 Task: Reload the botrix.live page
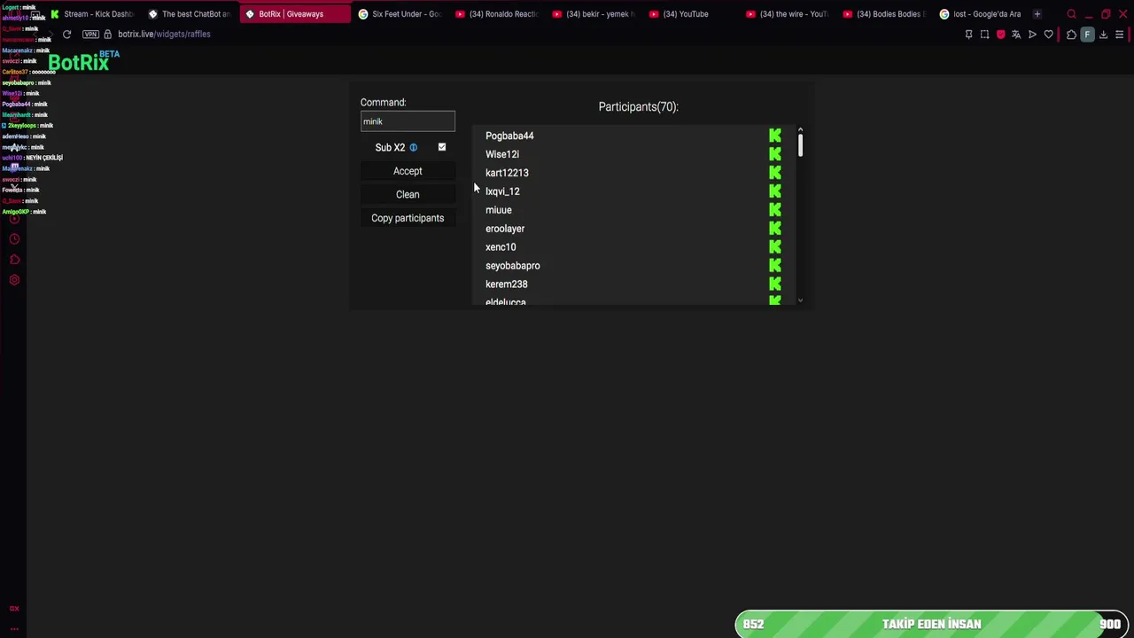click(66, 34)
